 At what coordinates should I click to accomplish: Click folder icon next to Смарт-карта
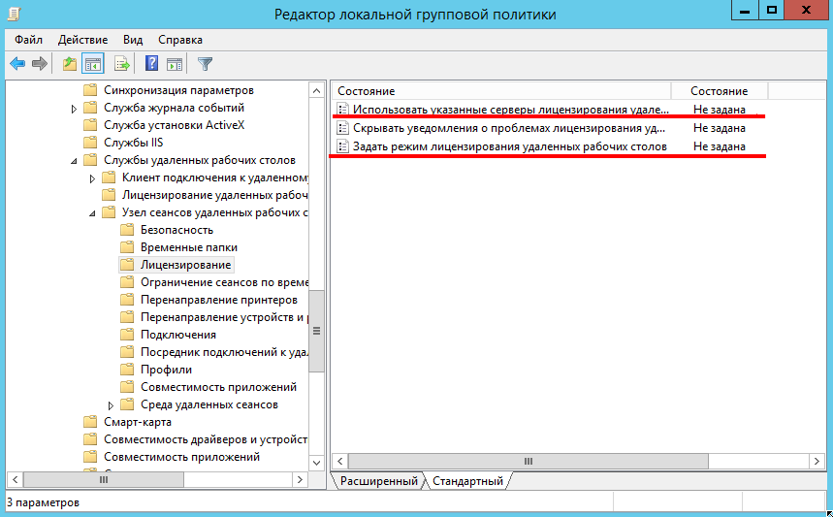click(90, 422)
